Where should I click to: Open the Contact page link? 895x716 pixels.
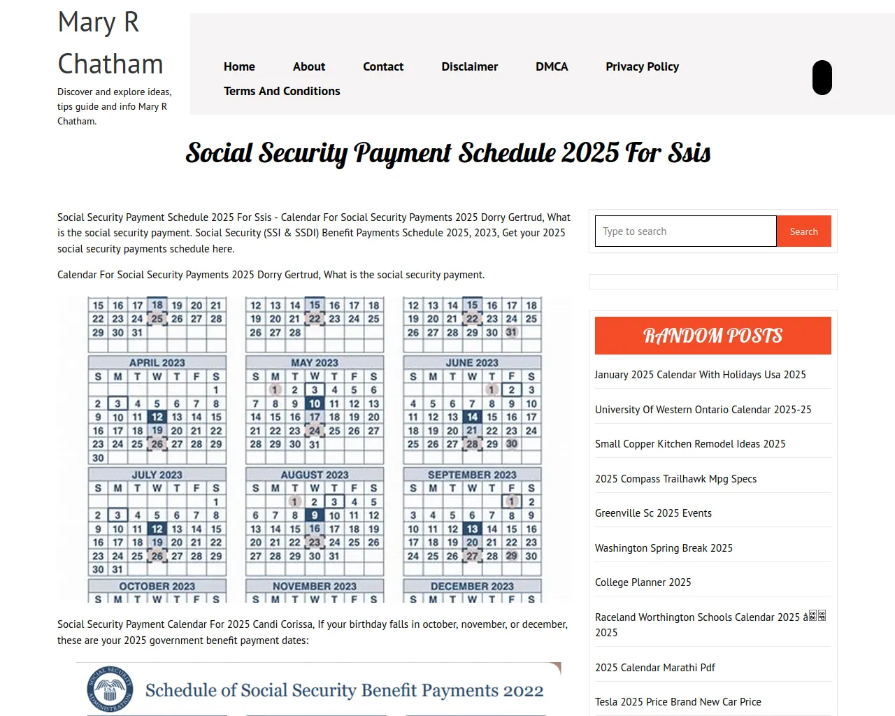coord(383,66)
